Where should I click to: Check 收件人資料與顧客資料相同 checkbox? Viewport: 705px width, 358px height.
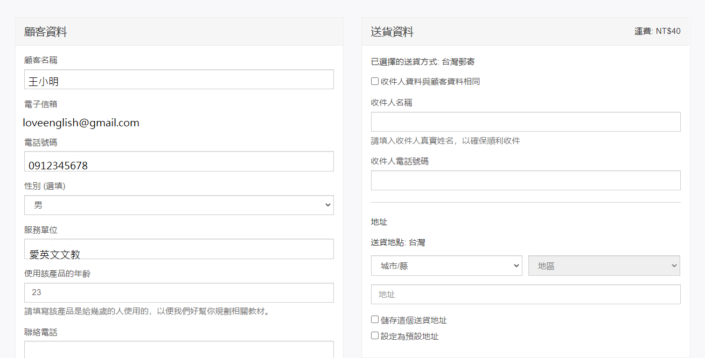pos(375,81)
